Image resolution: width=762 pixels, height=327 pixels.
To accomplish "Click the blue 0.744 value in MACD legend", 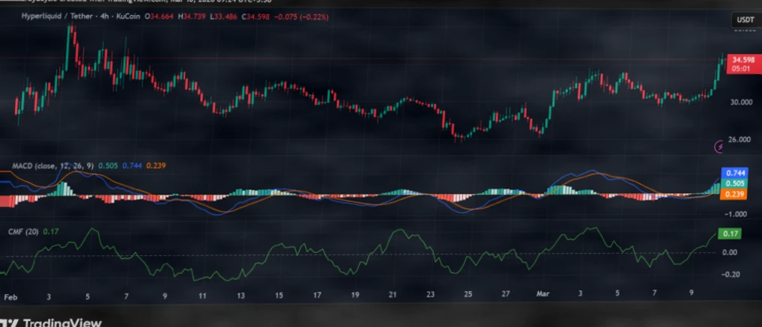I will coord(132,165).
